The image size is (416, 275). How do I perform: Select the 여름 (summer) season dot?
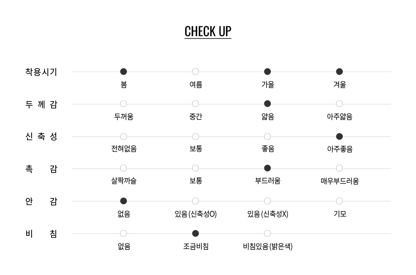click(x=196, y=72)
